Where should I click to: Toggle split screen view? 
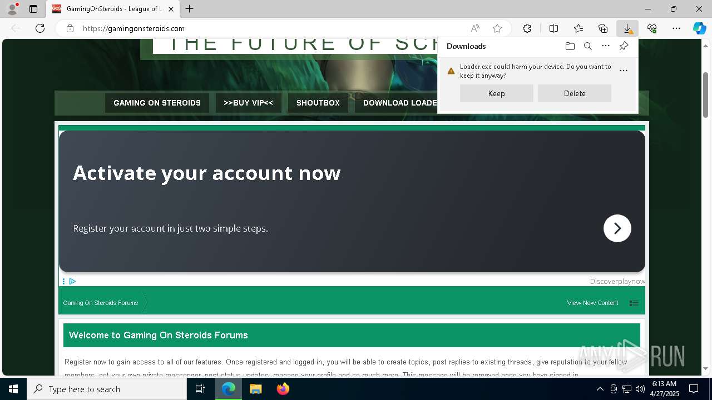553,28
